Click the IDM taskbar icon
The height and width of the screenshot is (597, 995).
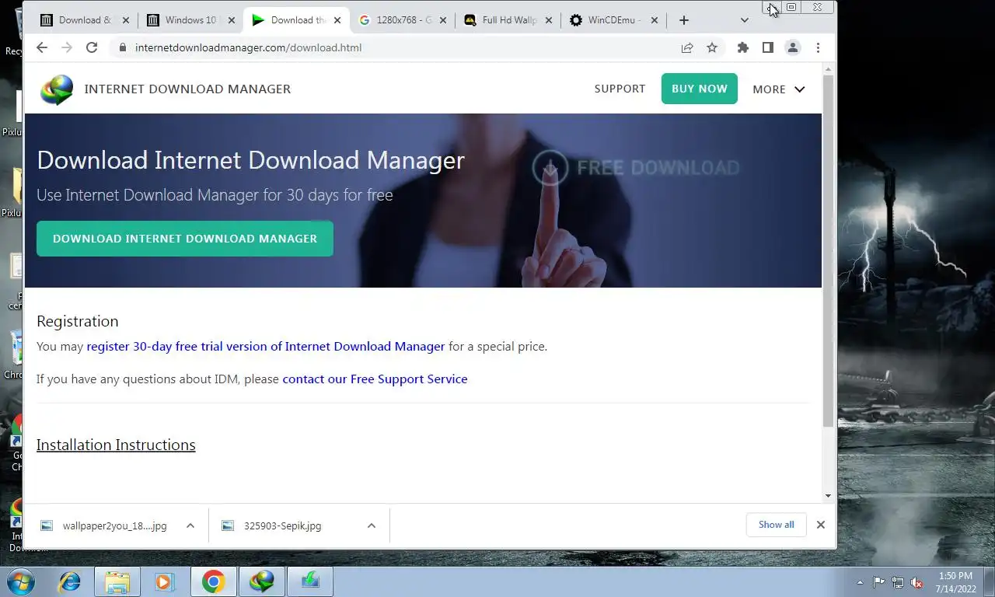tap(262, 581)
